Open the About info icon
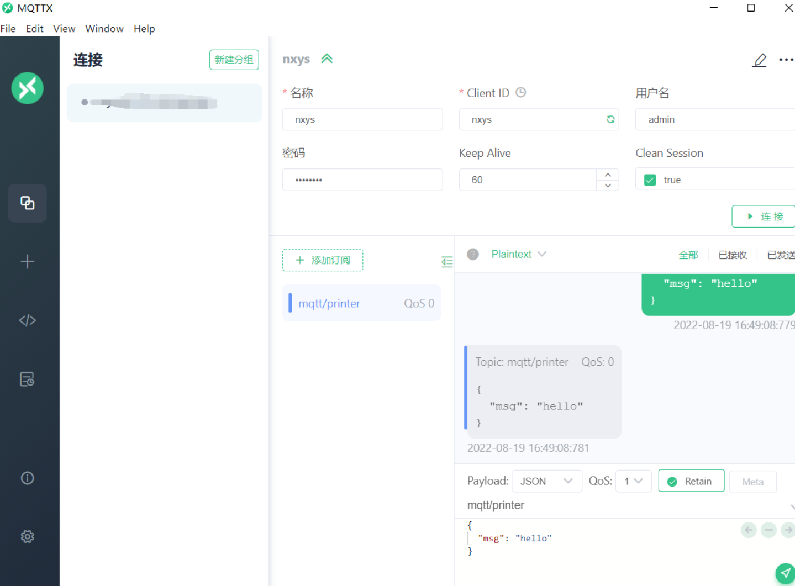The height and width of the screenshot is (586, 795). pos(27,478)
